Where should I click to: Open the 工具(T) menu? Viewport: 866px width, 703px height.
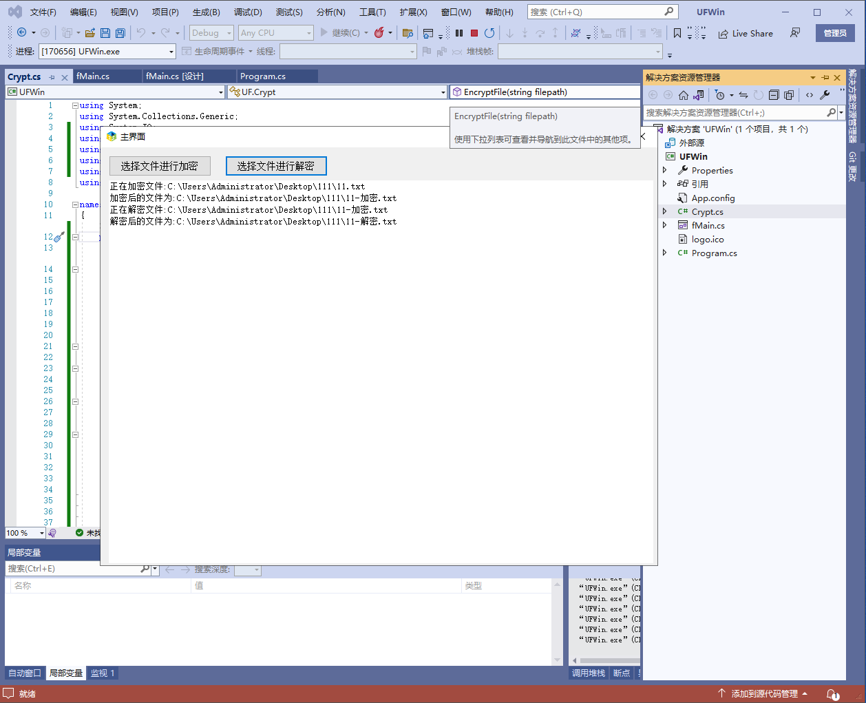point(372,12)
